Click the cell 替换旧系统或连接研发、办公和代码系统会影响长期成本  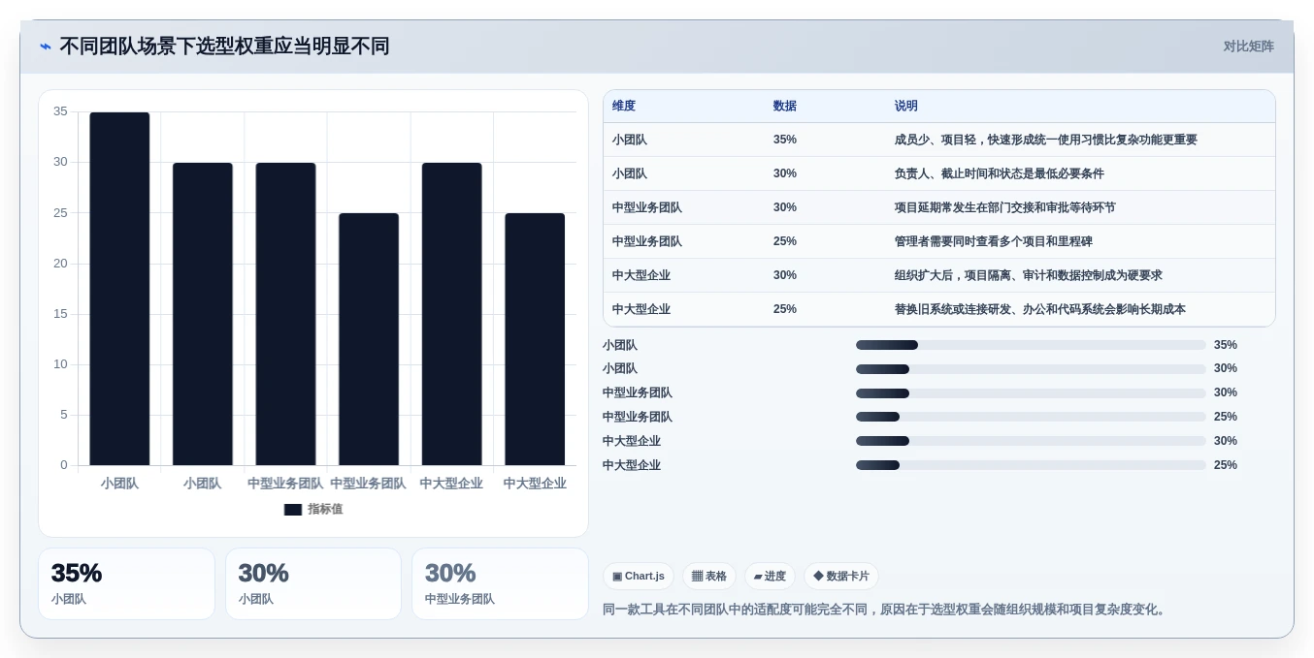point(1039,309)
